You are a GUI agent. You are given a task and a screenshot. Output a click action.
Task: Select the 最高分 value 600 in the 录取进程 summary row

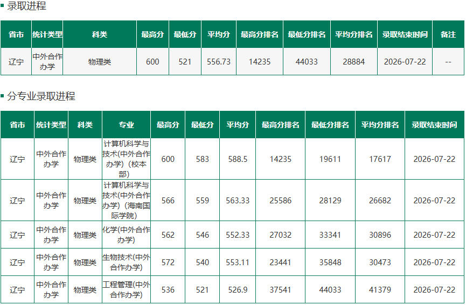152,62
